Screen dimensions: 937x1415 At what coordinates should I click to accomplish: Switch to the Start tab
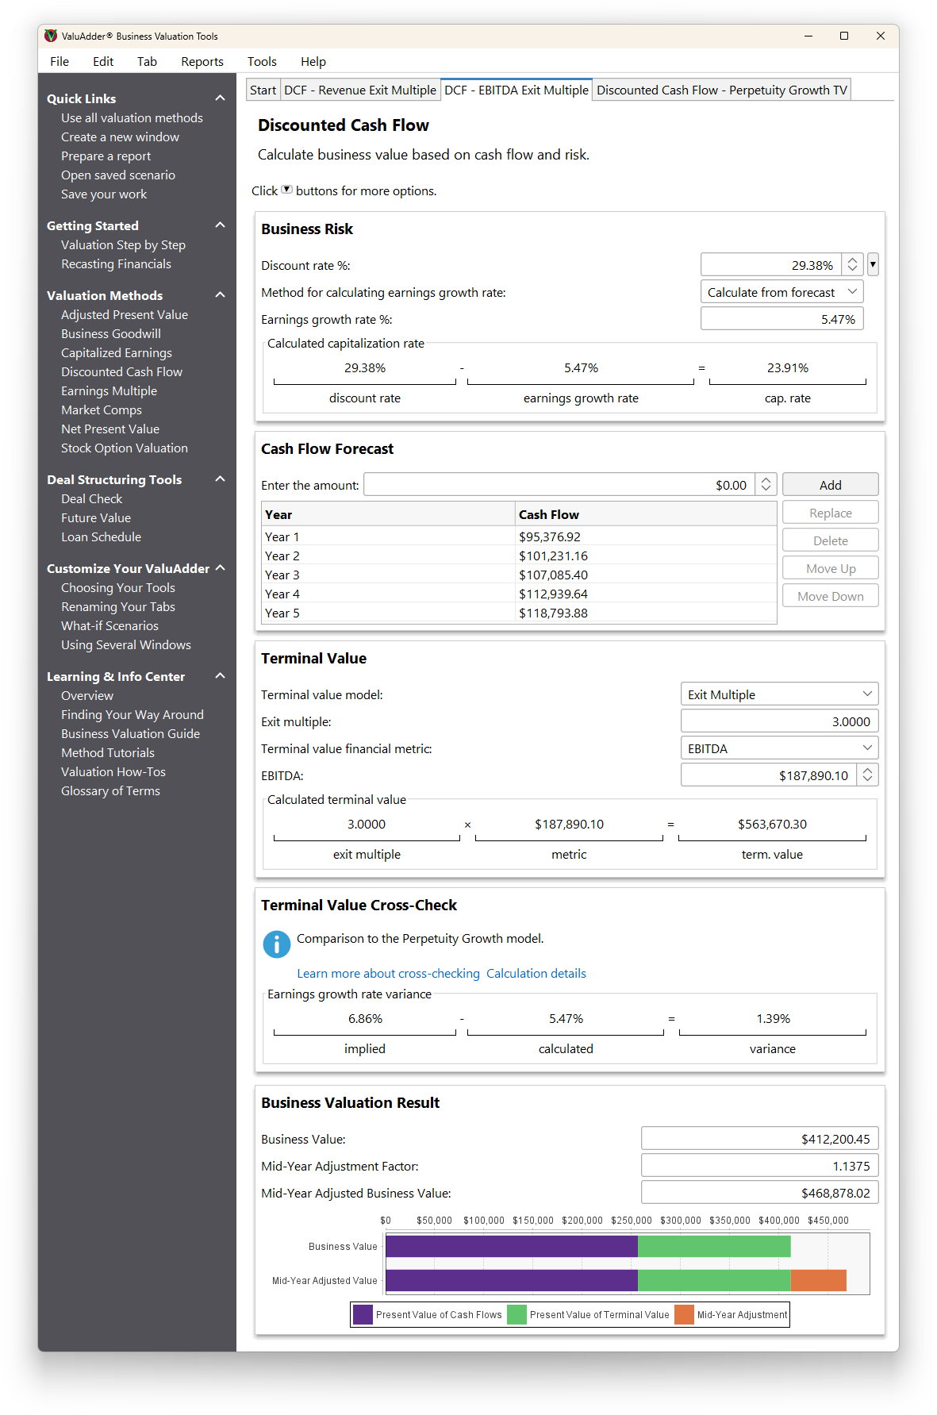point(263,90)
